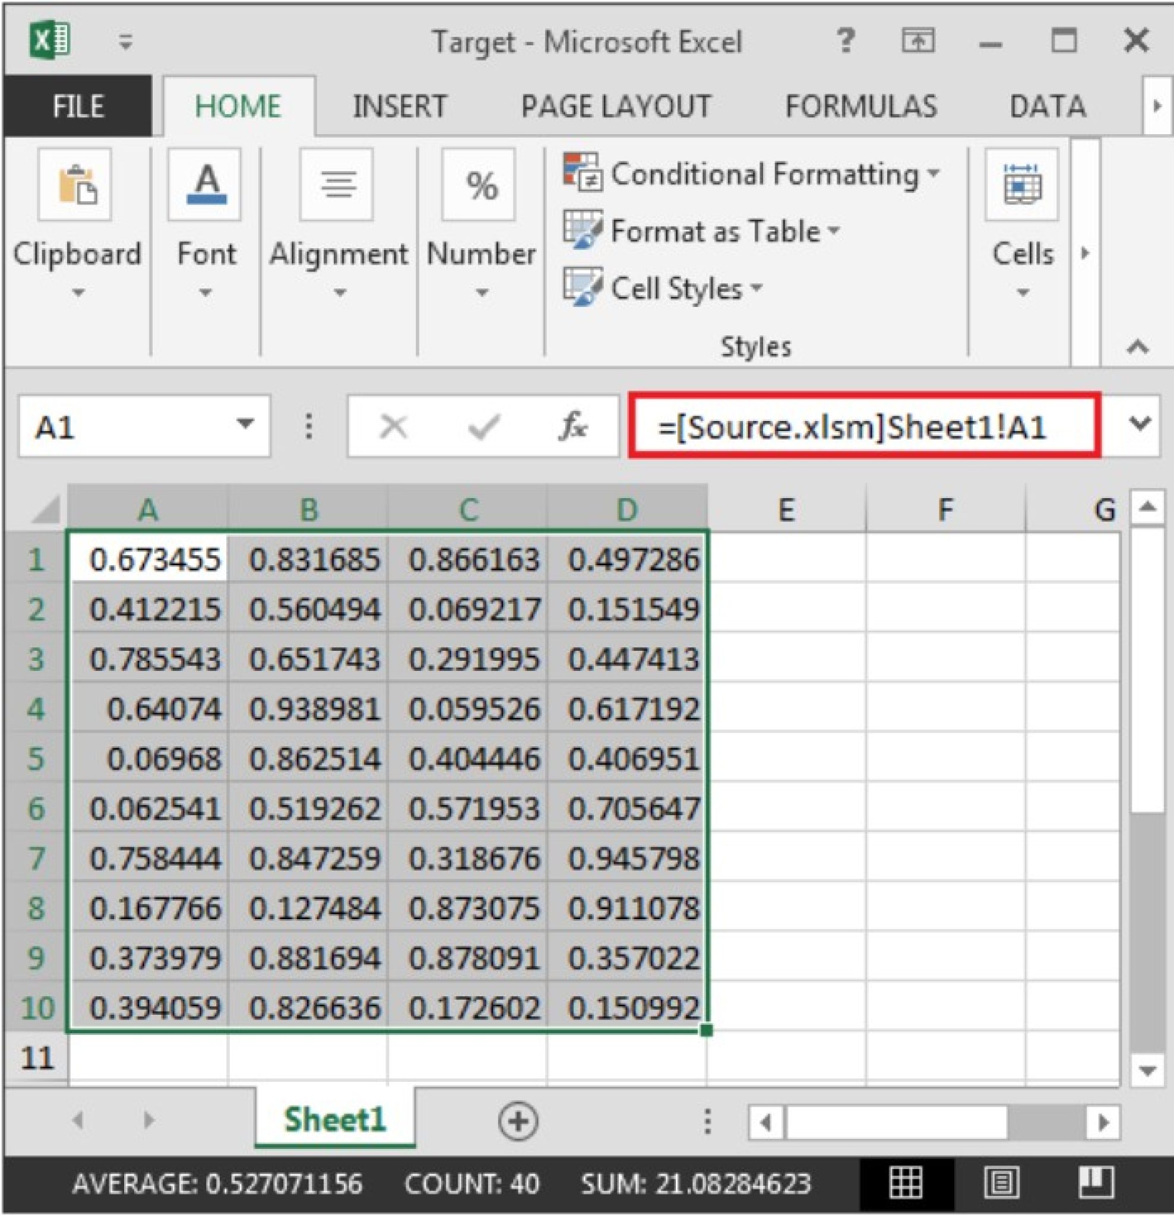
Task: Click the Insert Function (fx) icon
Action: pos(575,425)
